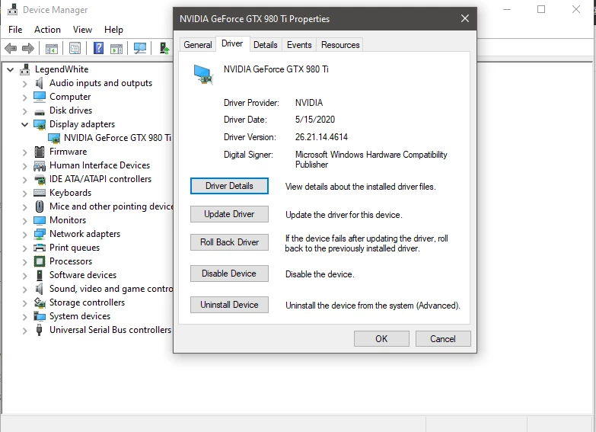Click the Update Driver button
This screenshot has width=596, height=432.
pyautogui.click(x=229, y=214)
